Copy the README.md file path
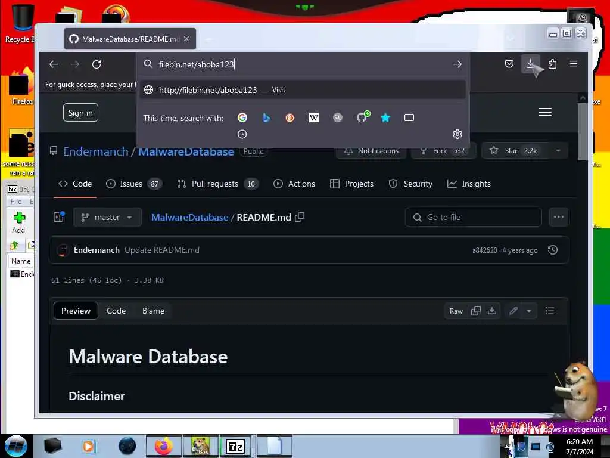Screen dimensions: 610x458 [300, 217]
